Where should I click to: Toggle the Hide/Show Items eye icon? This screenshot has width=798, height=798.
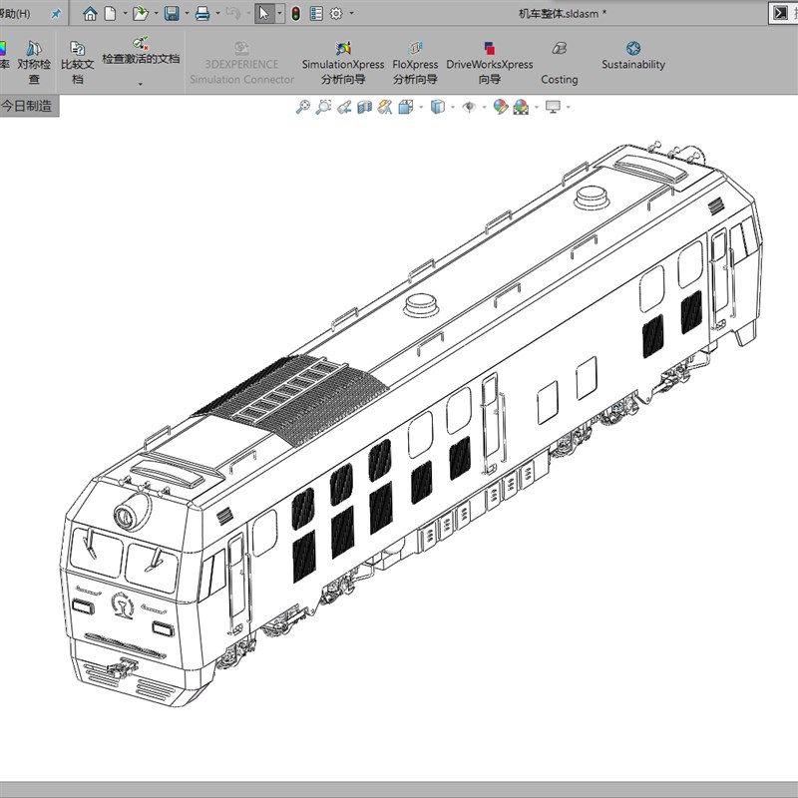point(468,107)
